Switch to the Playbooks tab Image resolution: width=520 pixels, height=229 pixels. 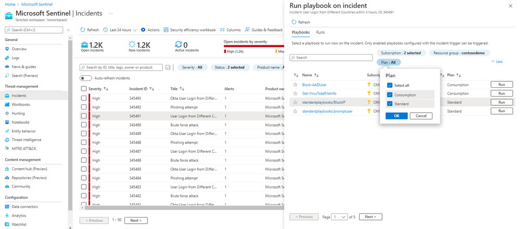point(301,32)
